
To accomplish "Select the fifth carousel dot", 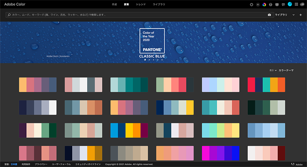I will 162,60.
